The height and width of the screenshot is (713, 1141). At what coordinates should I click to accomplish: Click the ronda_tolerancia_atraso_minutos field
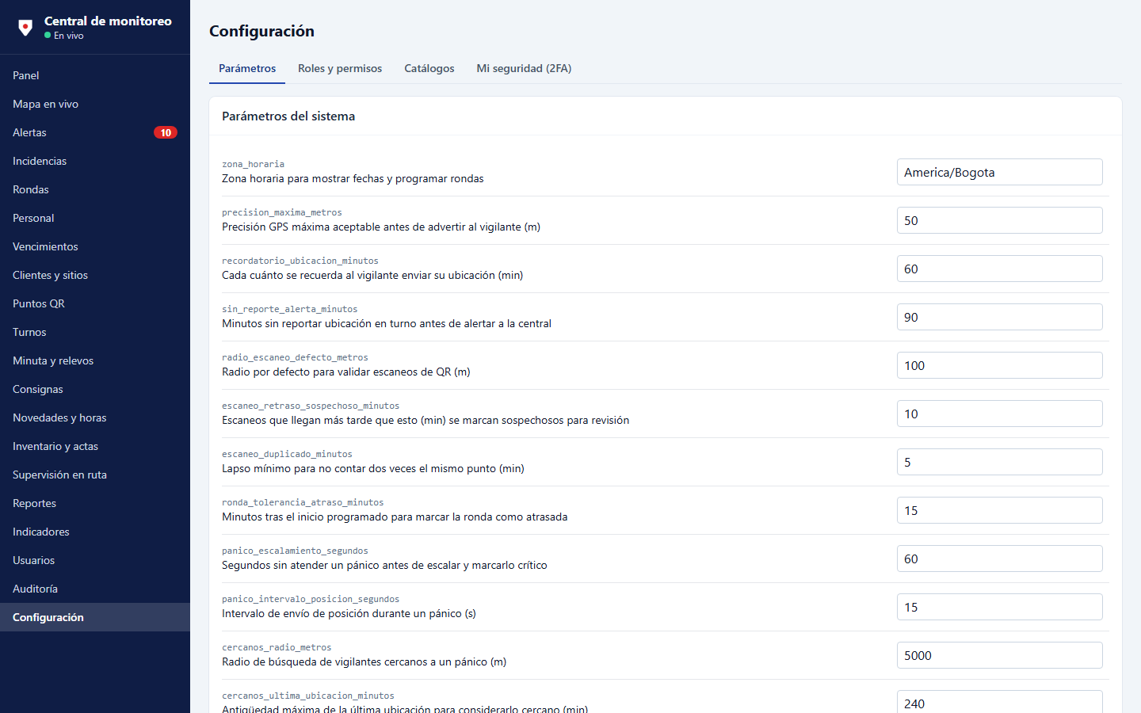(x=1000, y=510)
